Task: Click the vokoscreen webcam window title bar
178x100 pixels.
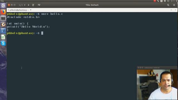Action: (157, 68)
